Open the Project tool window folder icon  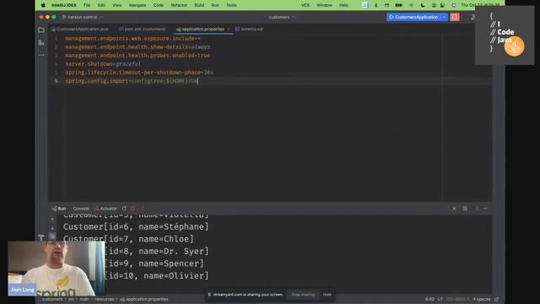pos(41,30)
